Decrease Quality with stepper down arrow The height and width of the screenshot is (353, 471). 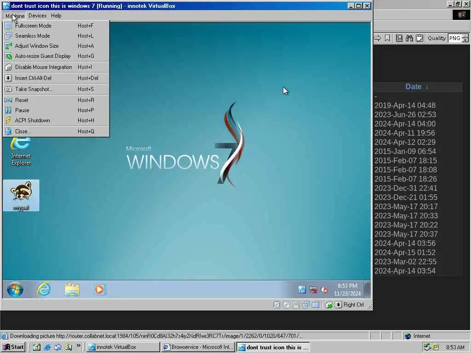click(465, 40)
